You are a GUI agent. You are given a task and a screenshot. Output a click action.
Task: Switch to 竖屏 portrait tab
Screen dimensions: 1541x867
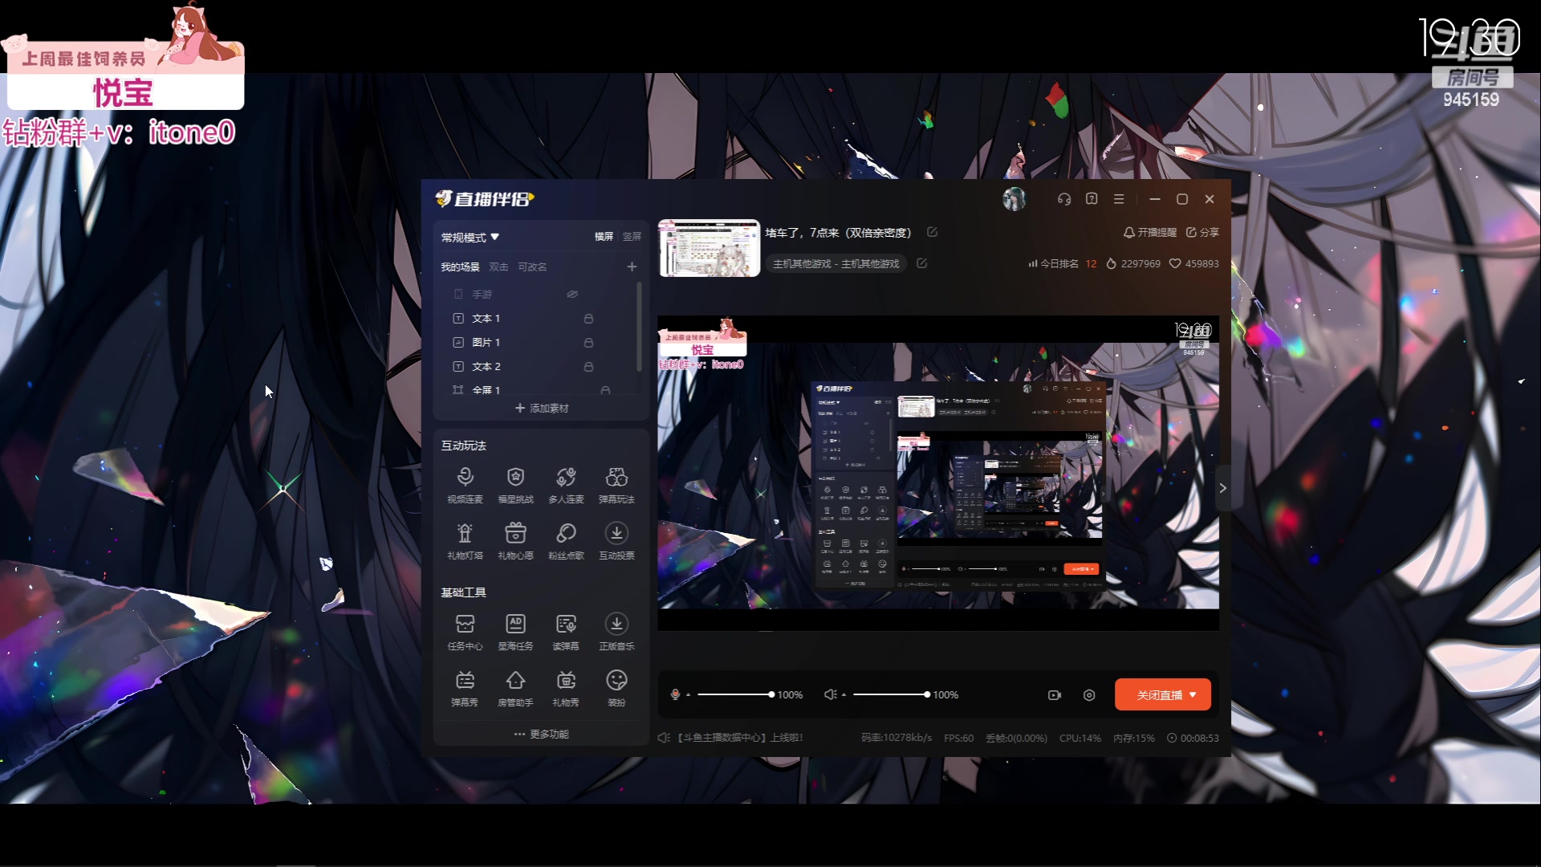coord(632,237)
